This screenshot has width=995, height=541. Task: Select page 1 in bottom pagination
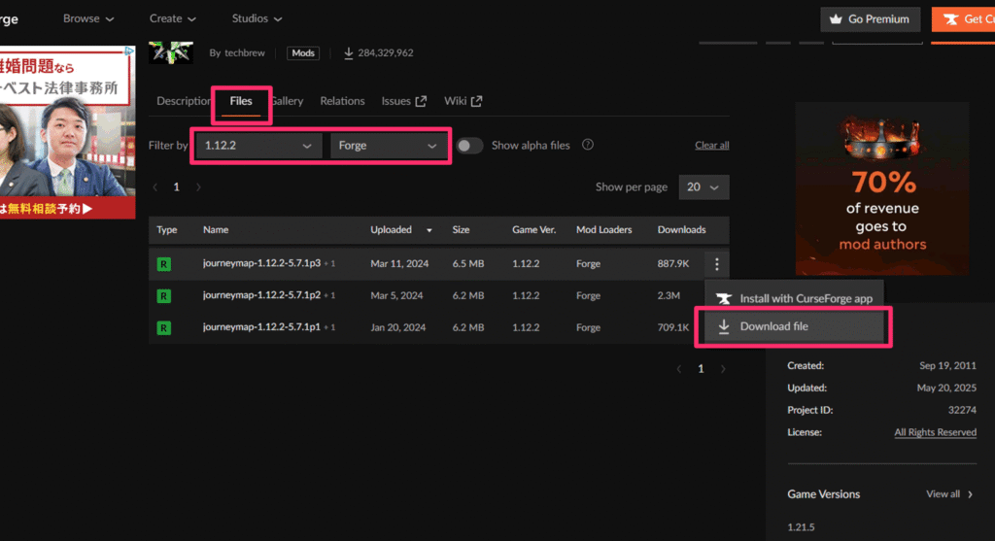coord(701,368)
